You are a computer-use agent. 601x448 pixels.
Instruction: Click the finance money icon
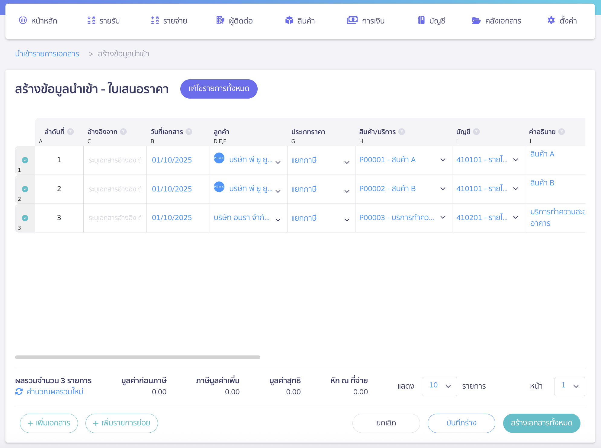pos(352,20)
